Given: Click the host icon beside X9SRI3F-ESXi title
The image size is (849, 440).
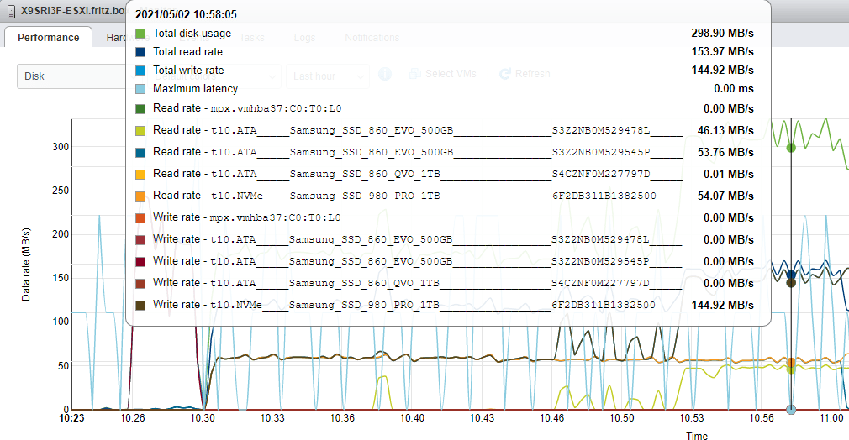Looking at the screenshot, I should click(10, 11).
